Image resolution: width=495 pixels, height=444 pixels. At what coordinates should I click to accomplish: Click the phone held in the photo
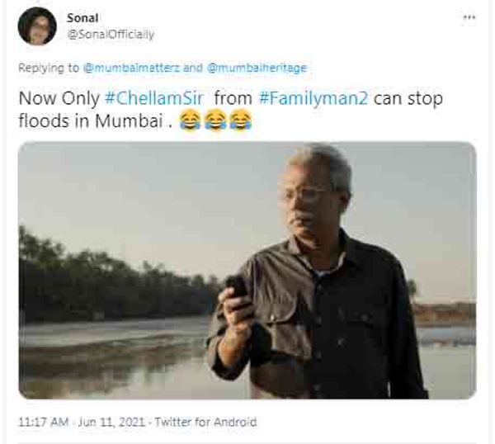click(237, 286)
